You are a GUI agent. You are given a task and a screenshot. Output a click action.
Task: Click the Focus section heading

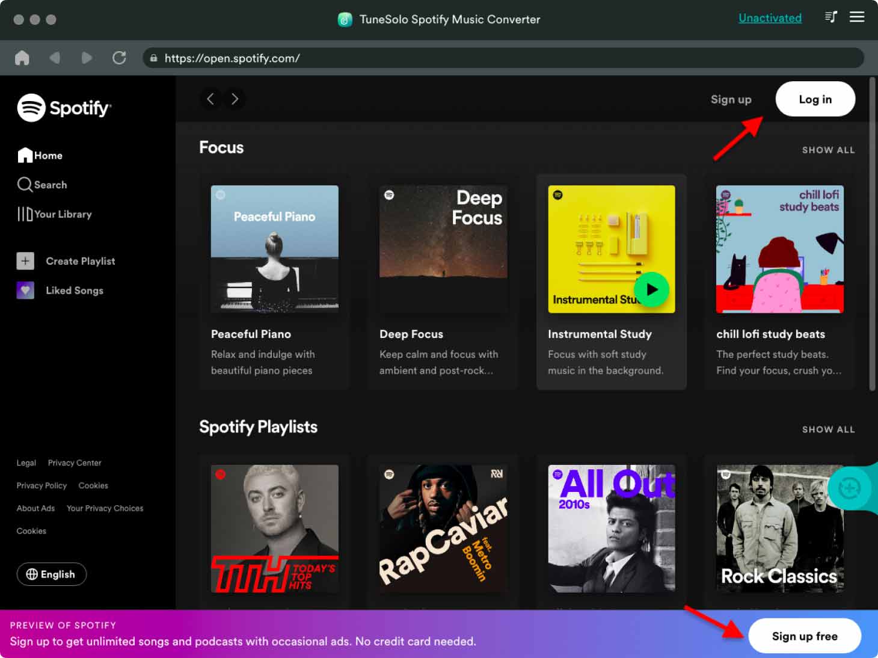(221, 147)
